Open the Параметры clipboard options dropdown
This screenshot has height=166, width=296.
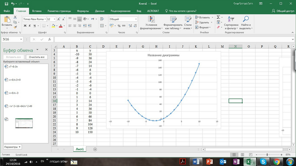tap(12, 147)
